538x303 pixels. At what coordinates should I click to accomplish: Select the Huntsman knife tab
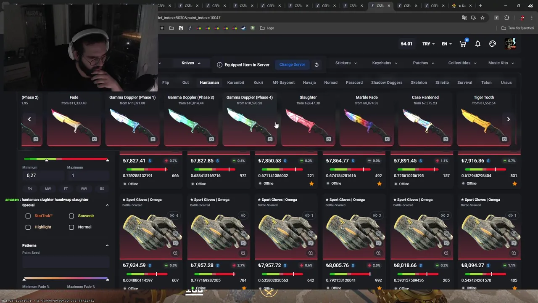pos(209,82)
